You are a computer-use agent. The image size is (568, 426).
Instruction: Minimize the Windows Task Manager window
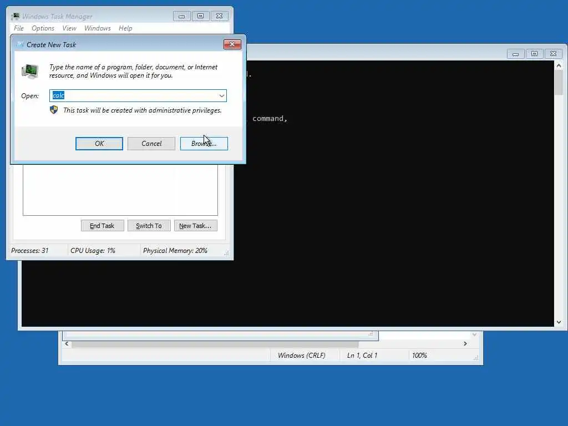point(181,16)
